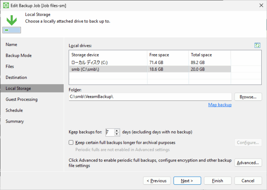Open the Name step
Image resolution: width=267 pixels, height=190 pixels.
pos(11,45)
